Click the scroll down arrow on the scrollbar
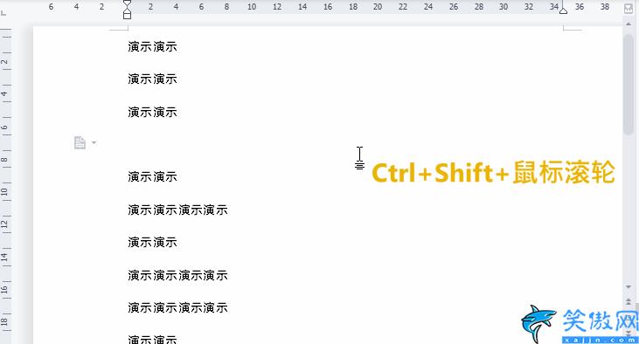Viewport: 639px width, 344px height. (x=629, y=287)
